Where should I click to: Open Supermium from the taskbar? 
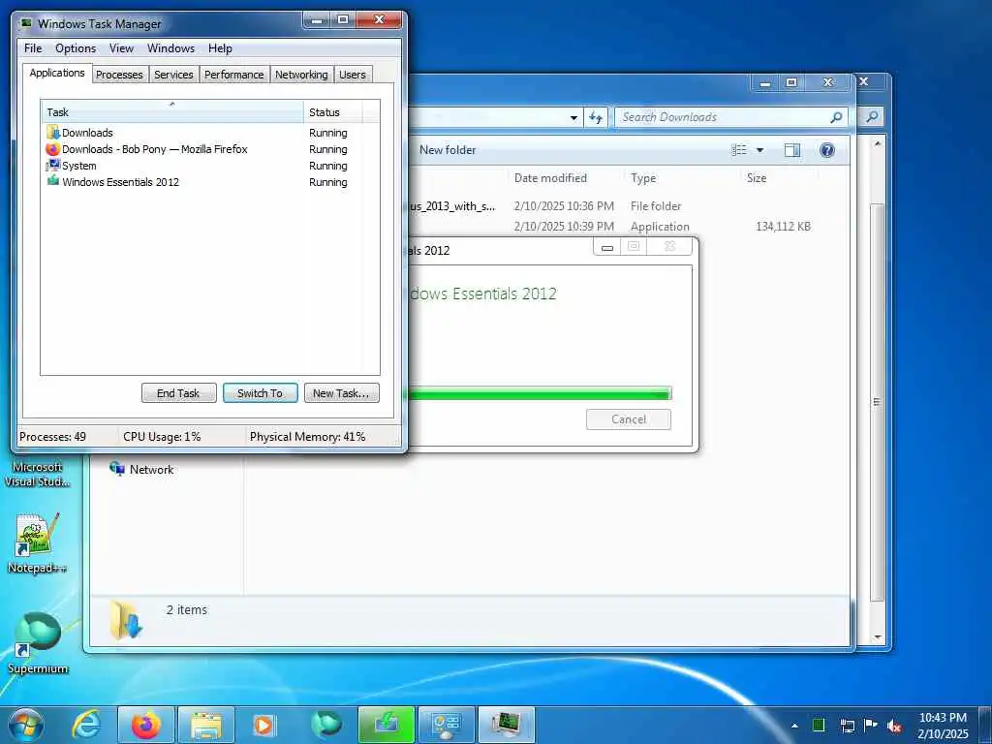pyautogui.click(x=325, y=725)
